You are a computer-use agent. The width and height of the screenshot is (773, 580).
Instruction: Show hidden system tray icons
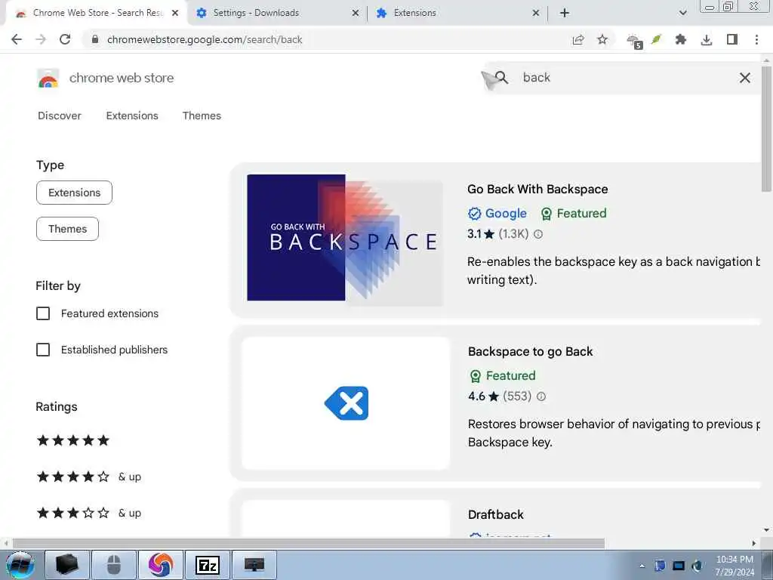click(x=642, y=566)
